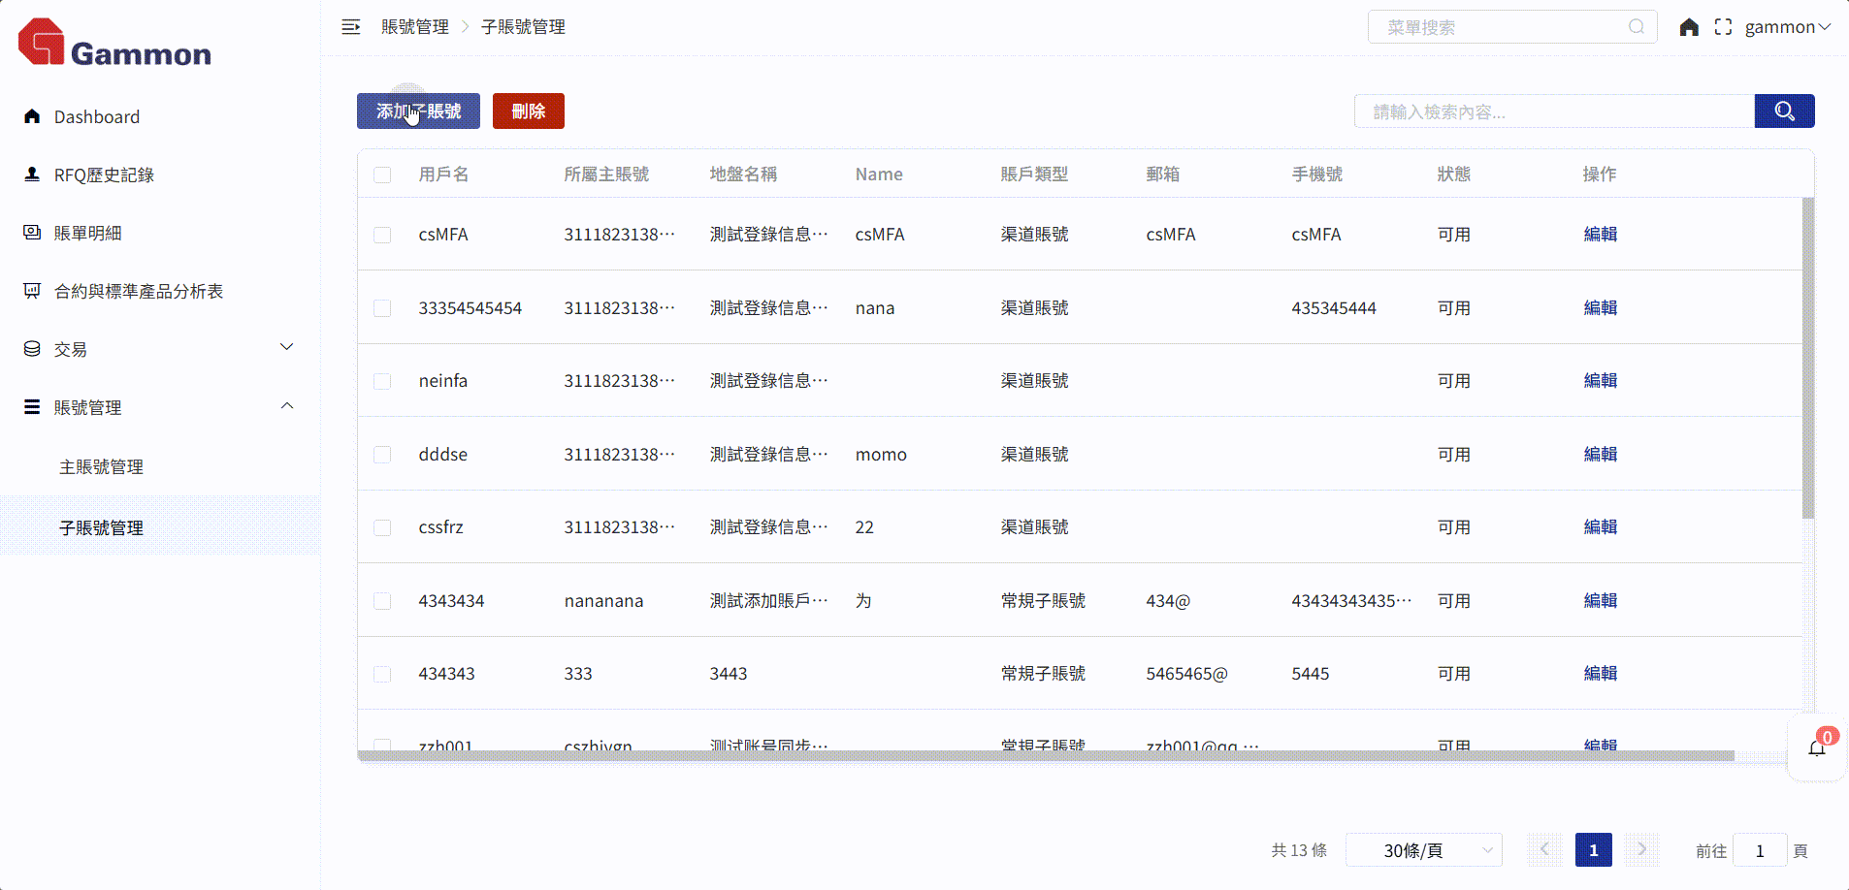Toggle fullscreen mode icon
1849x890 pixels.
pyautogui.click(x=1723, y=27)
